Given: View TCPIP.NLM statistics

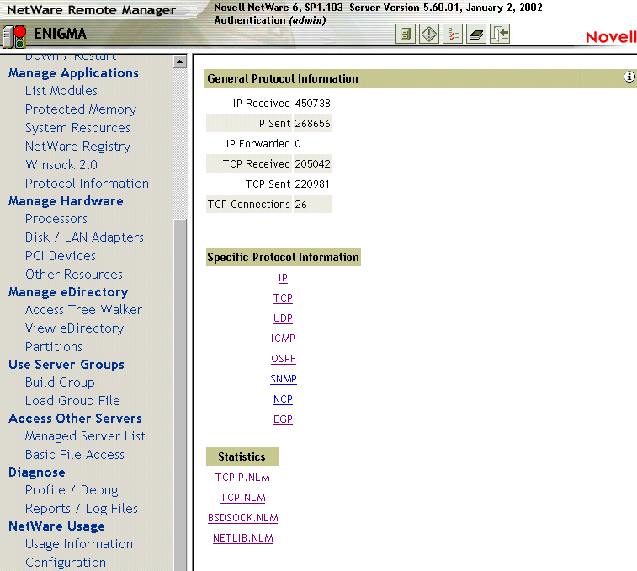Looking at the screenshot, I should click(242, 478).
